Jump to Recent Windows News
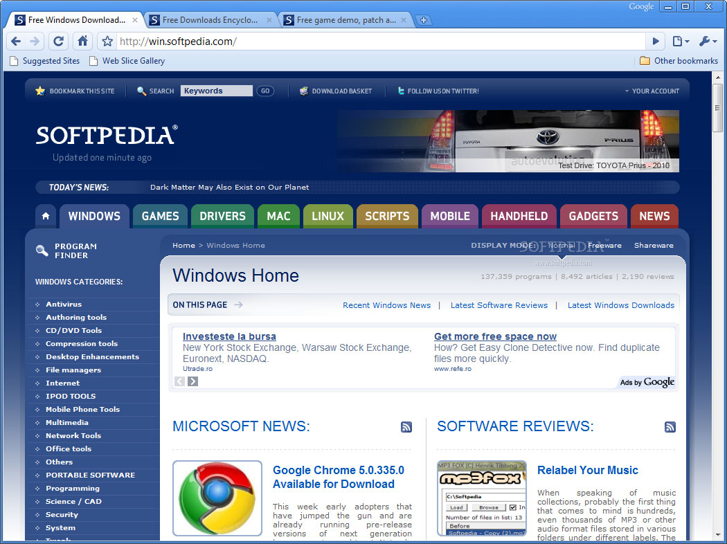Screen dimensions: 727x544 coord(386,305)
